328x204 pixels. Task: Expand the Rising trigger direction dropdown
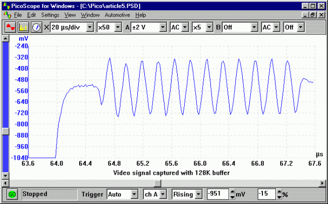click(199, 194)
